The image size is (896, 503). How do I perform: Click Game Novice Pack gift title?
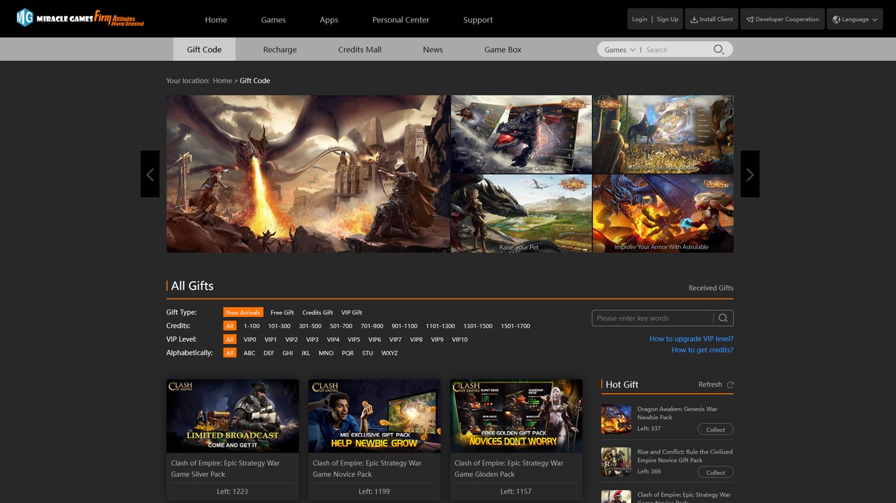pyautogui.click(x=367, y=468)
